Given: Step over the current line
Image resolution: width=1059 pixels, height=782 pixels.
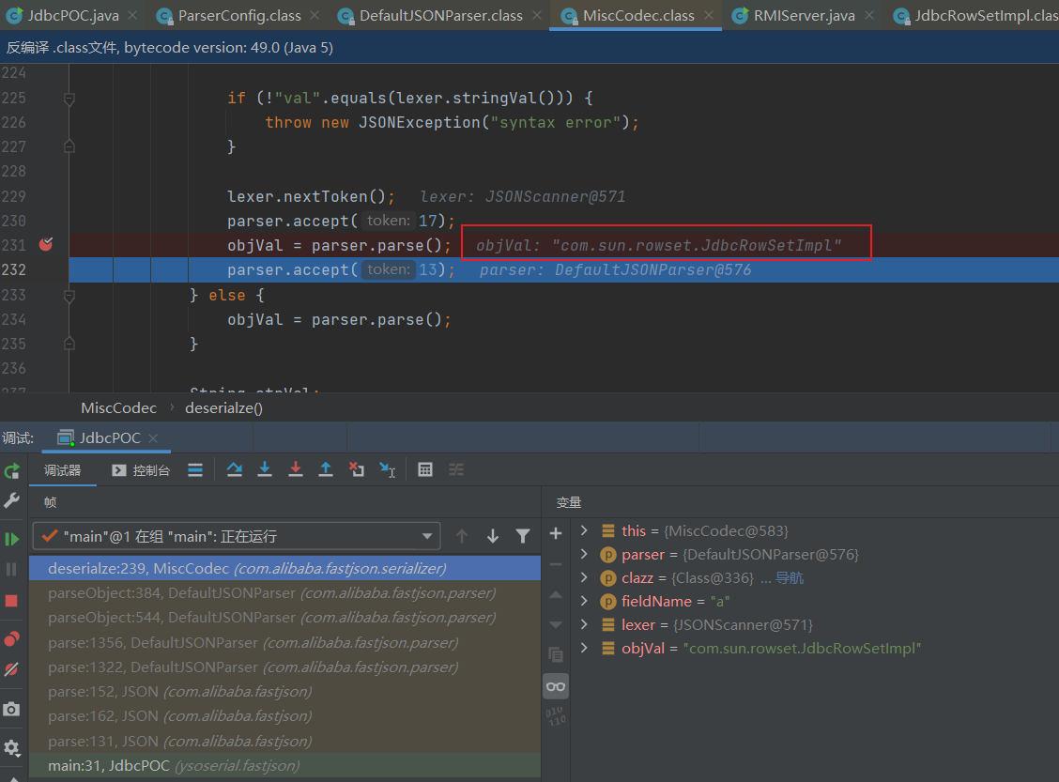Looking at the screenshot, I should [234, 470].
